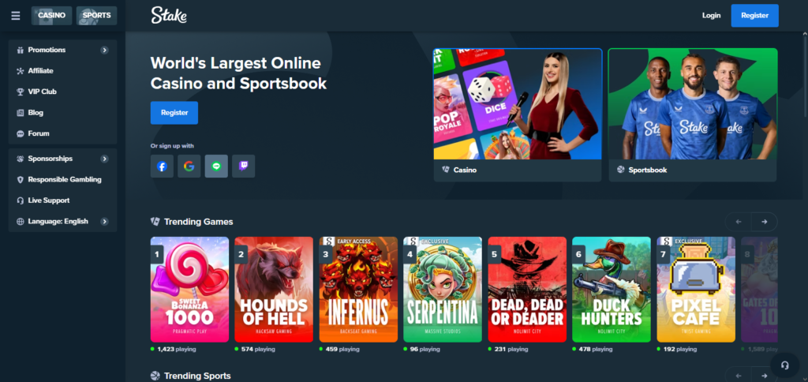Screen dimensions: 808x382
Task: Click the '478 playing' text
Action: click(x=596, y=349)
